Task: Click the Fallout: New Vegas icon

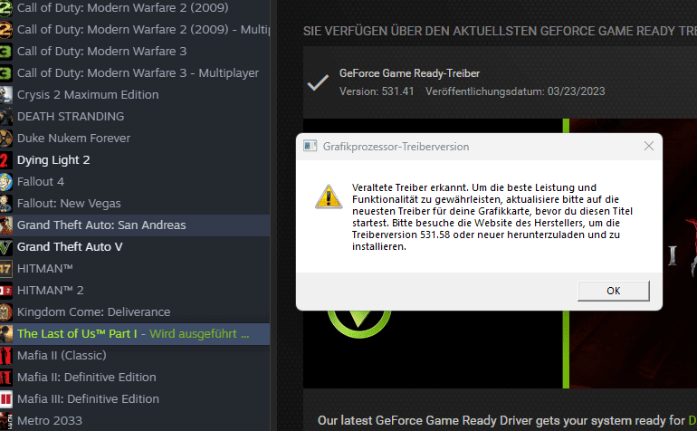Action: coord(5,204)
